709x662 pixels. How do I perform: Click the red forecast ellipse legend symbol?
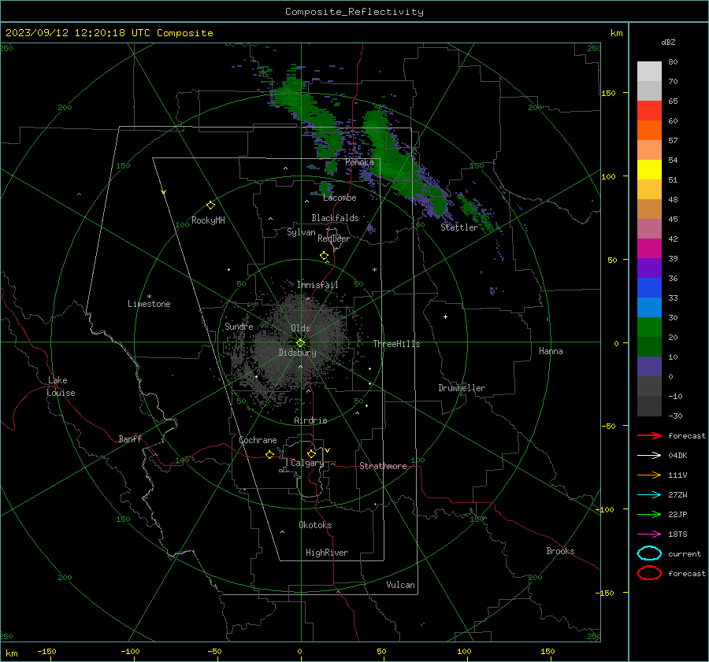tap(649, 573)
